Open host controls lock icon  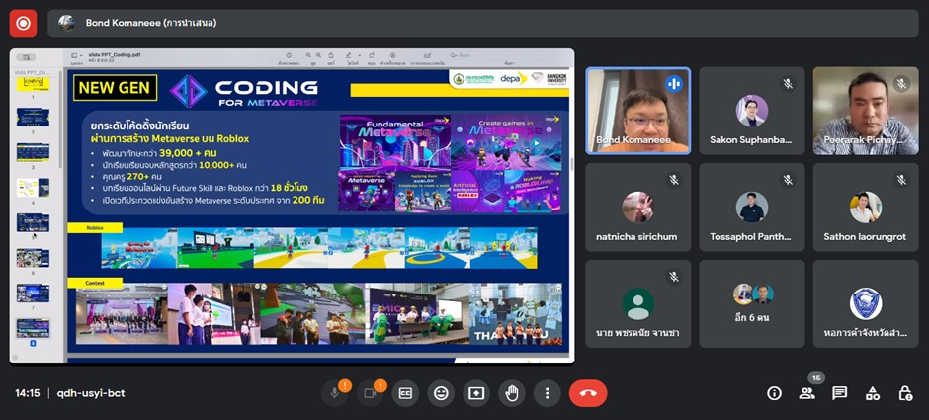click(x=904, y=393)
